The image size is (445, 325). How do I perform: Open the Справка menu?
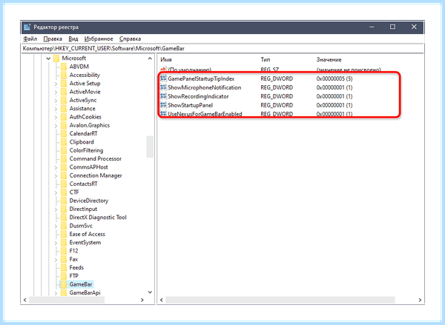[x=130, y=38]
